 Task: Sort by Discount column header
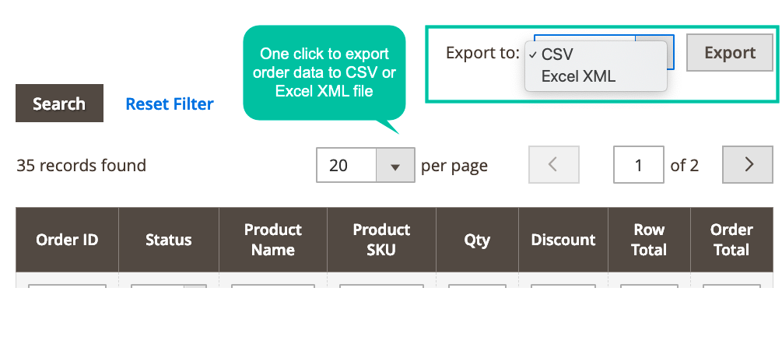point(563,240)
